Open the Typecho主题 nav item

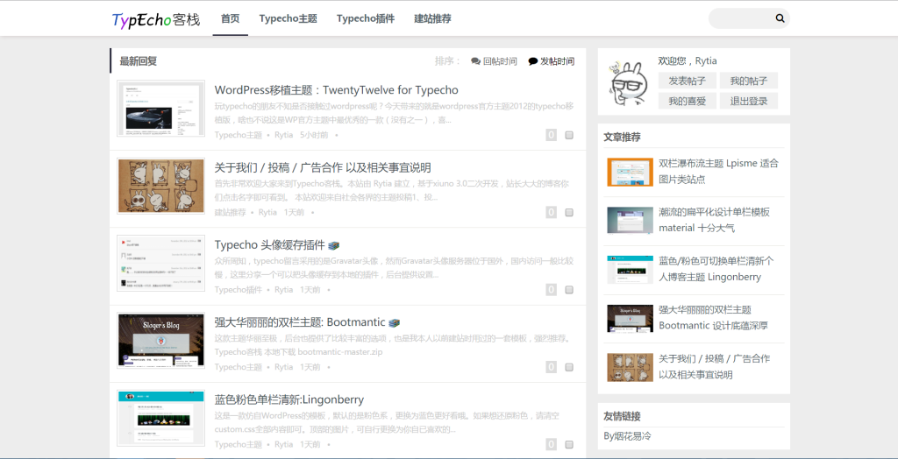click(288, 18)
